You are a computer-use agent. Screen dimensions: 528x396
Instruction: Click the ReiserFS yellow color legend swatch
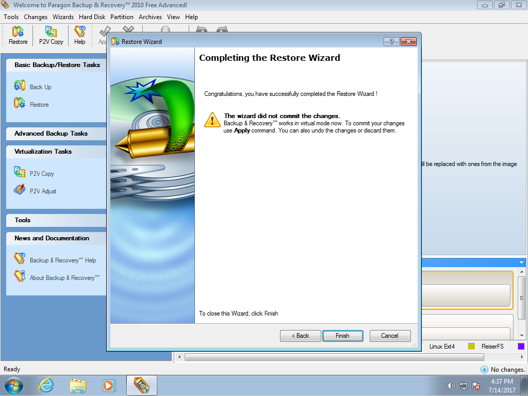(x=471, y=346)
